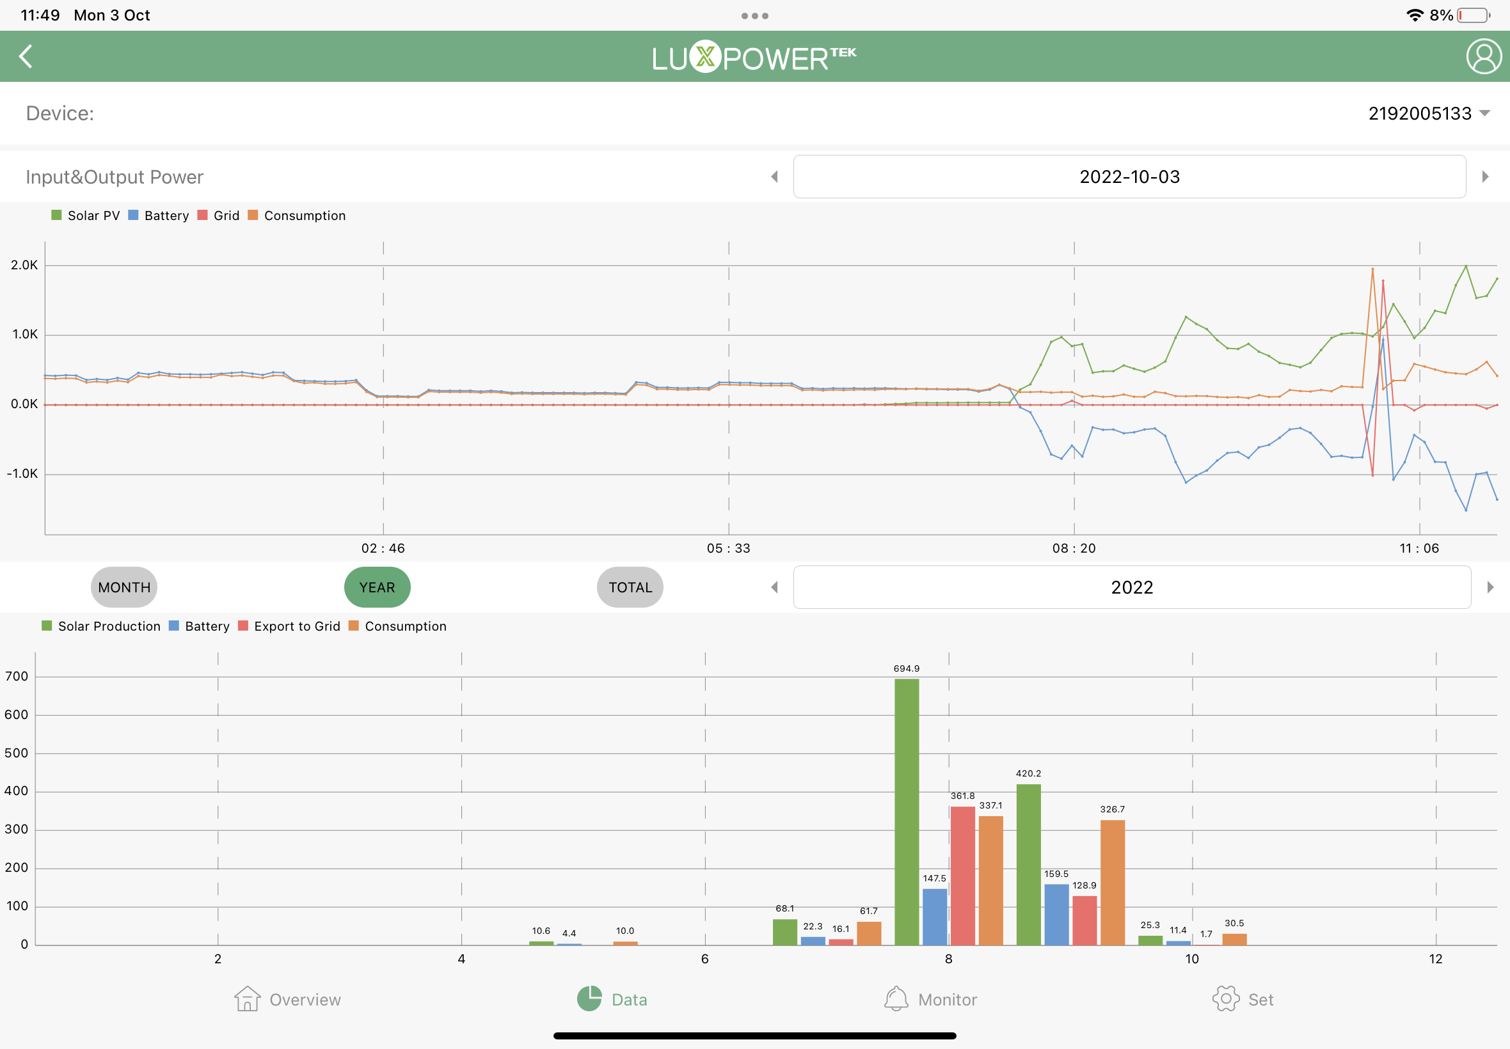Image resolution: width=1510 pixels, height=1049 pixels.
Task: Tap the battery status icon
Action: 1472,16
